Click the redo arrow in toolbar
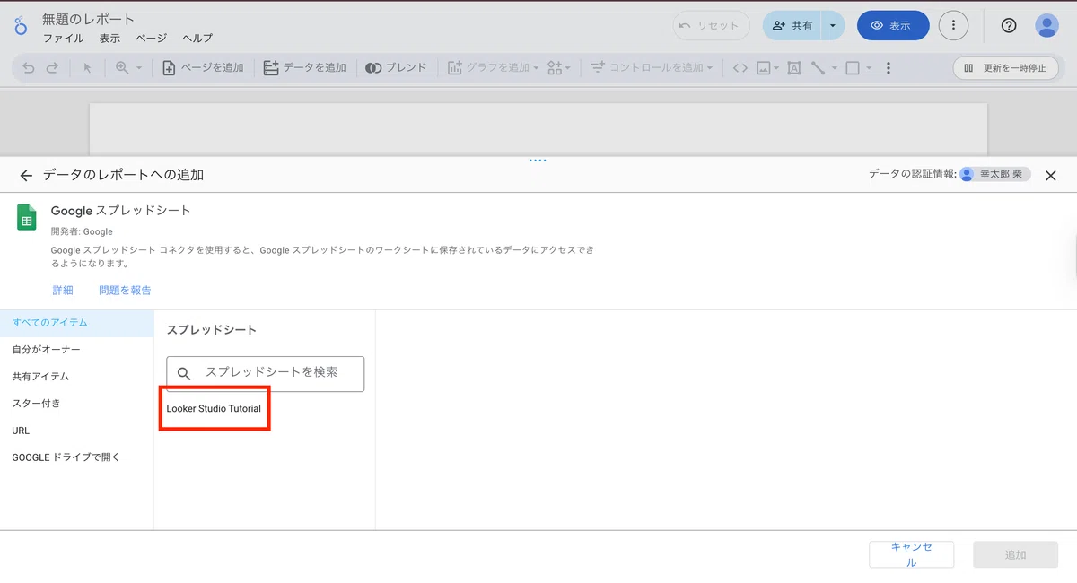Viewport: 1077px width, 583px height. [52, 68]
